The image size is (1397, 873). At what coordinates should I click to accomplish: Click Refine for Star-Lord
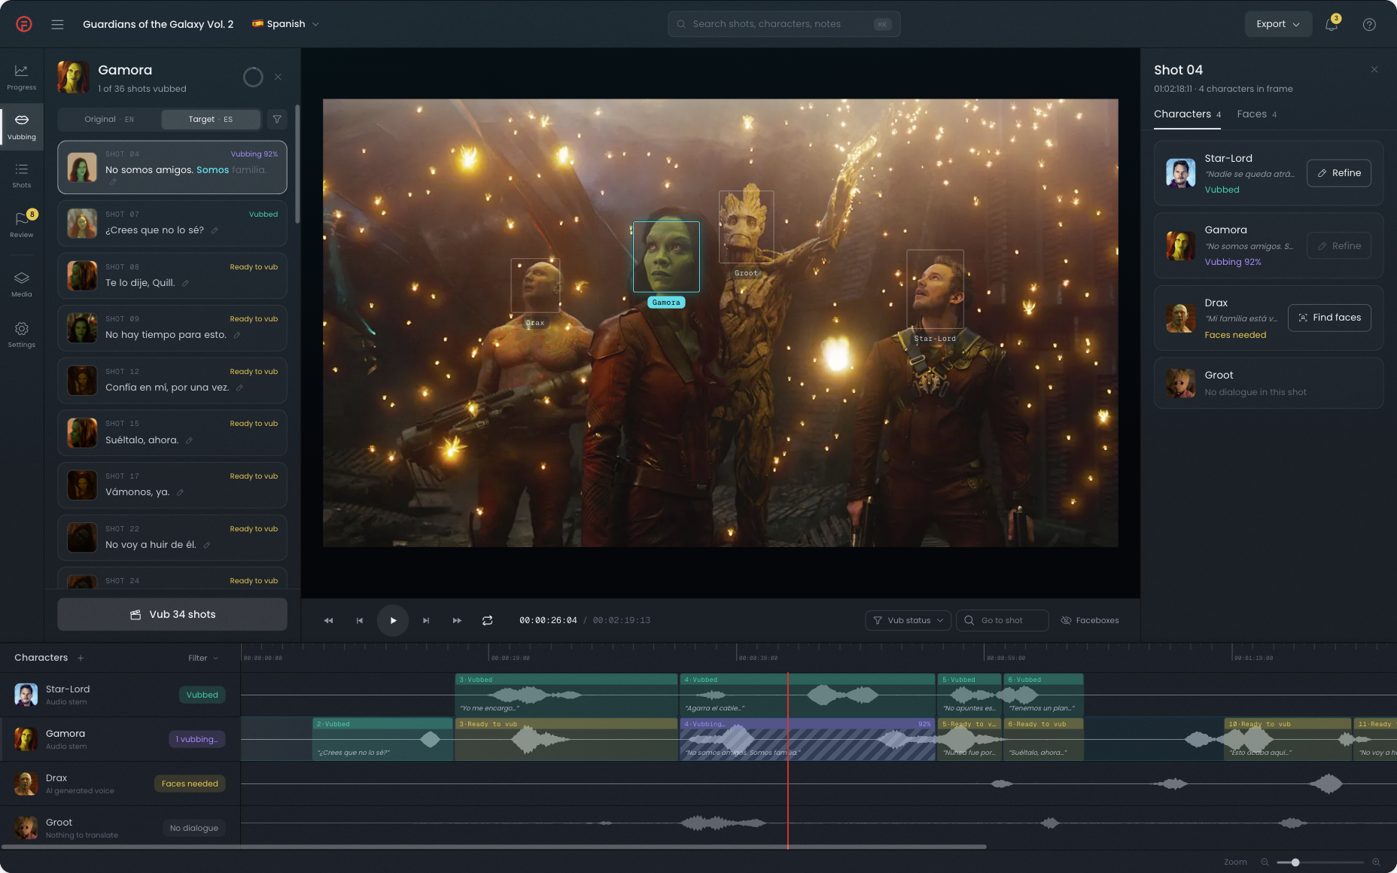(x=1339, y=173)
